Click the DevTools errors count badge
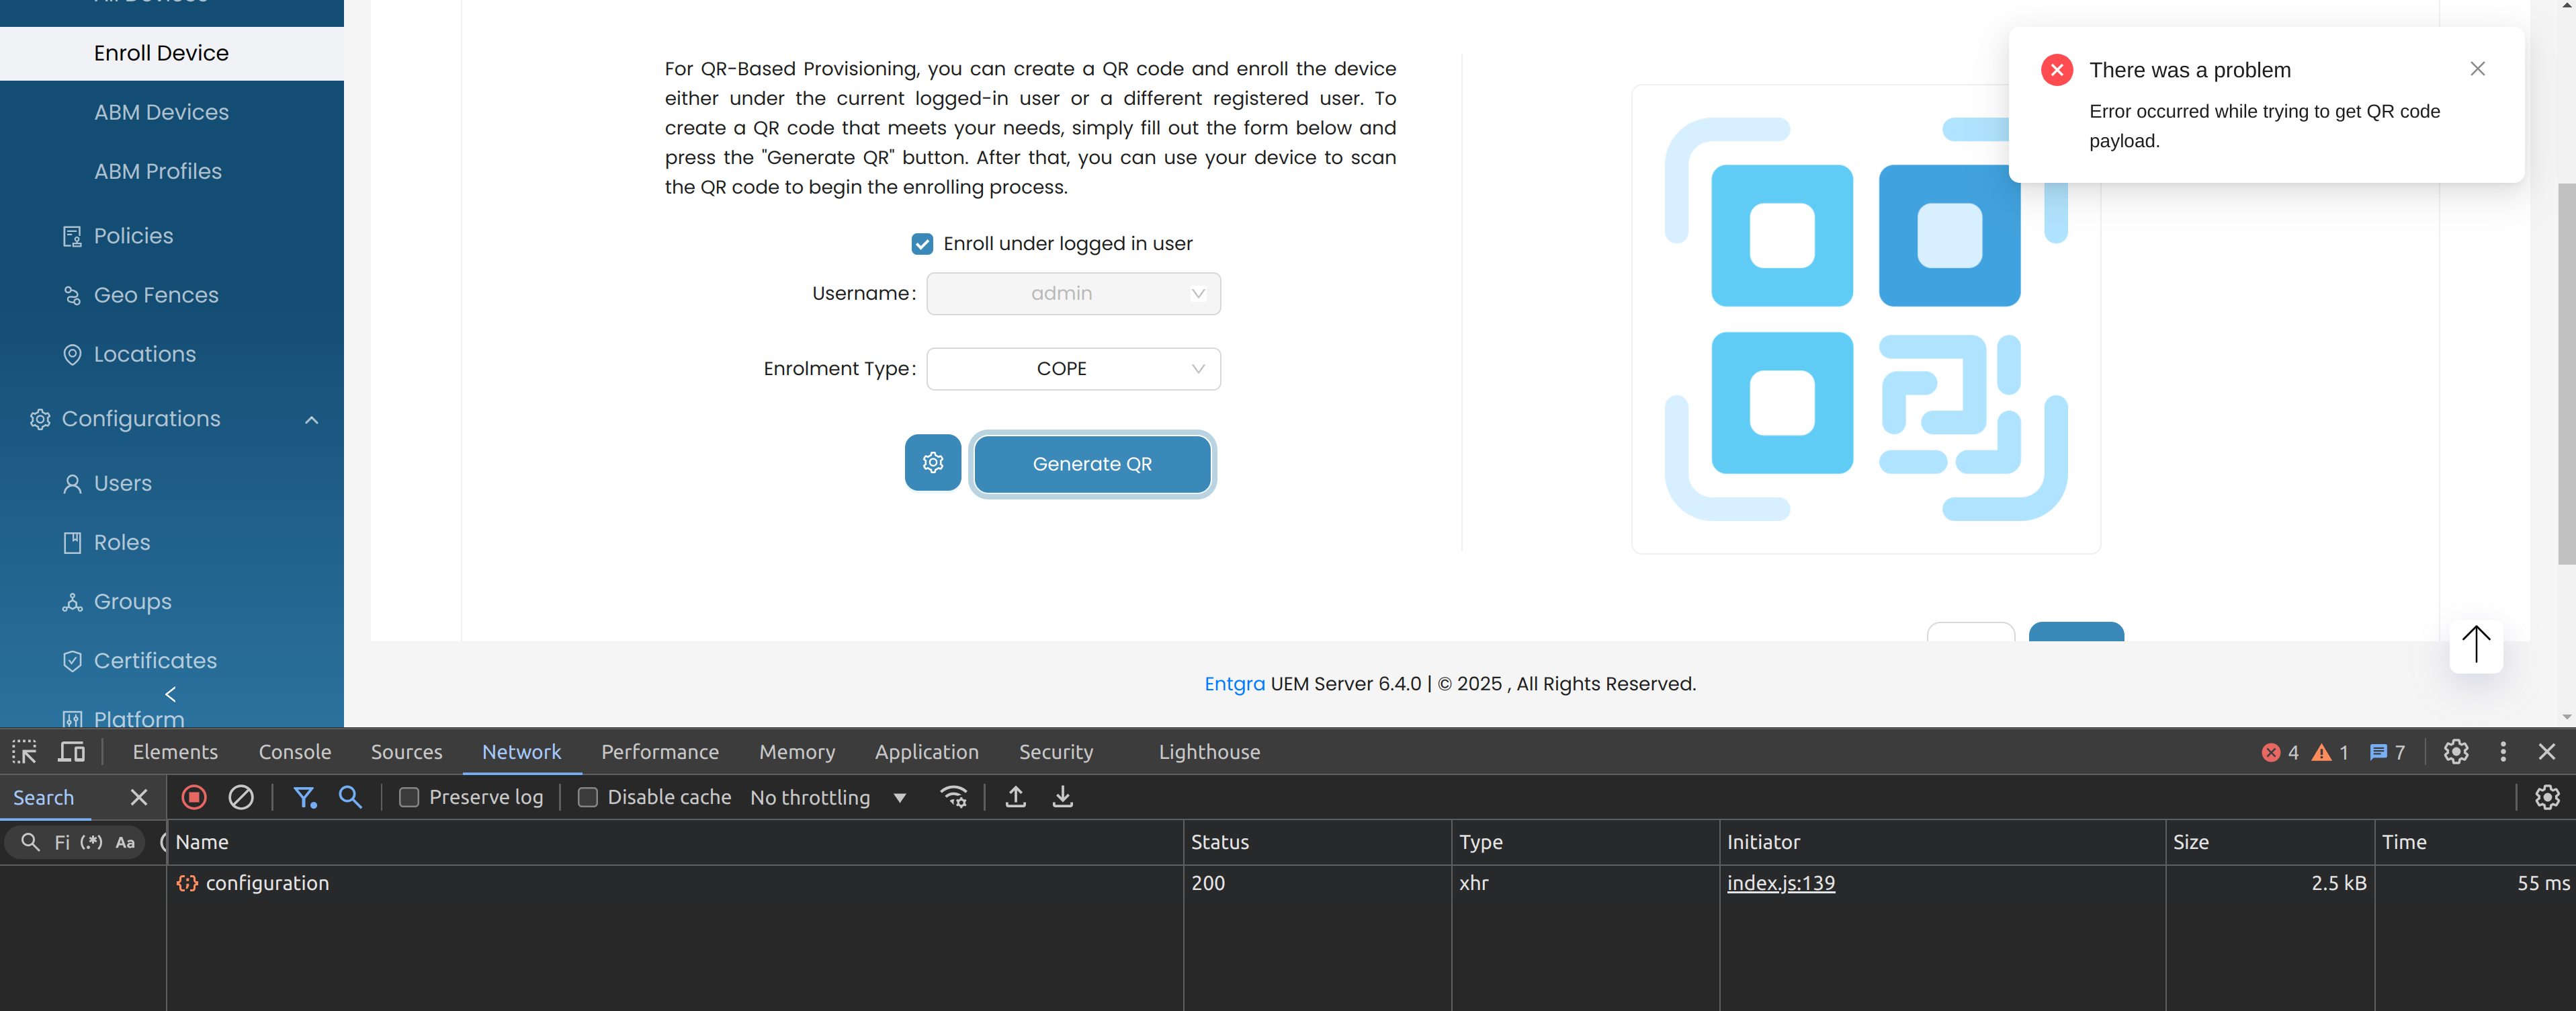The height and width of the screenshot is (1011, 2576). tap(2280, 753)
